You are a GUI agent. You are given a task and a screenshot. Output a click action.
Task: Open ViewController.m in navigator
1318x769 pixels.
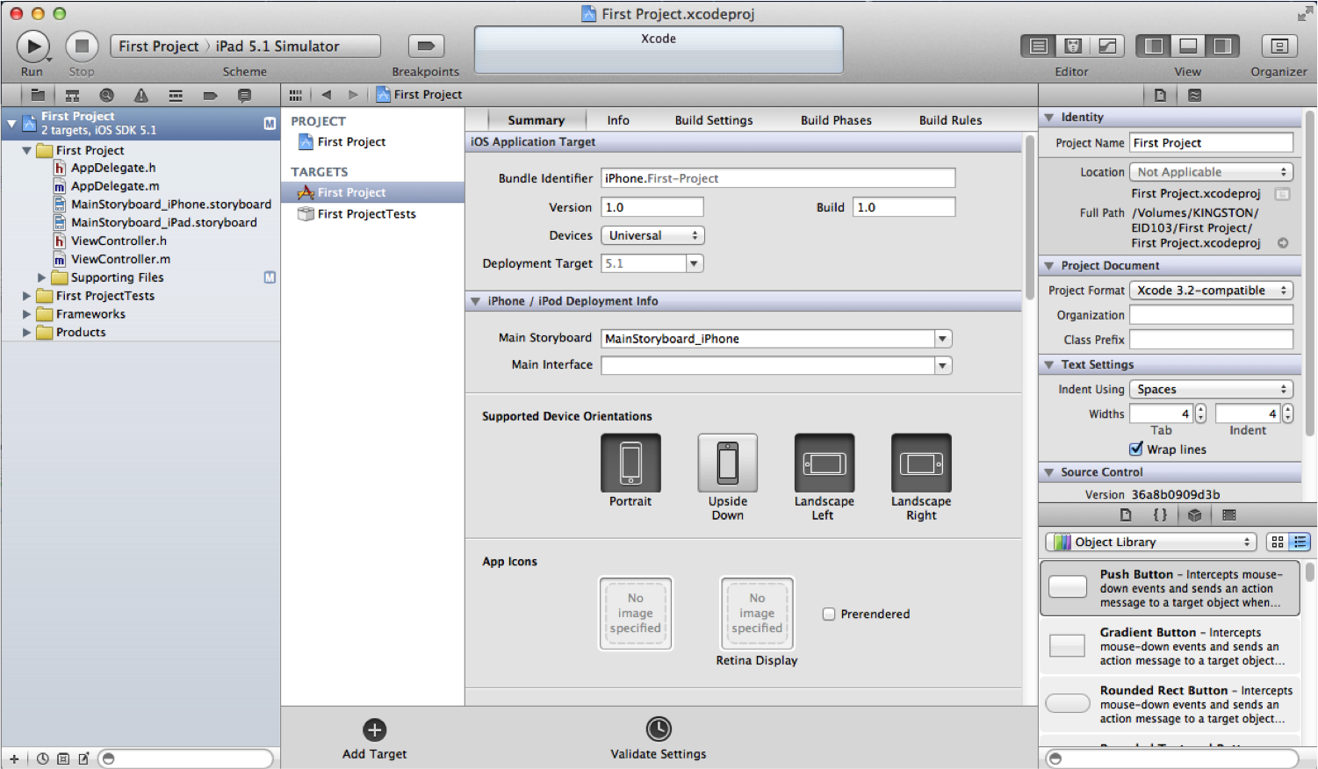(x=120, y=259)
